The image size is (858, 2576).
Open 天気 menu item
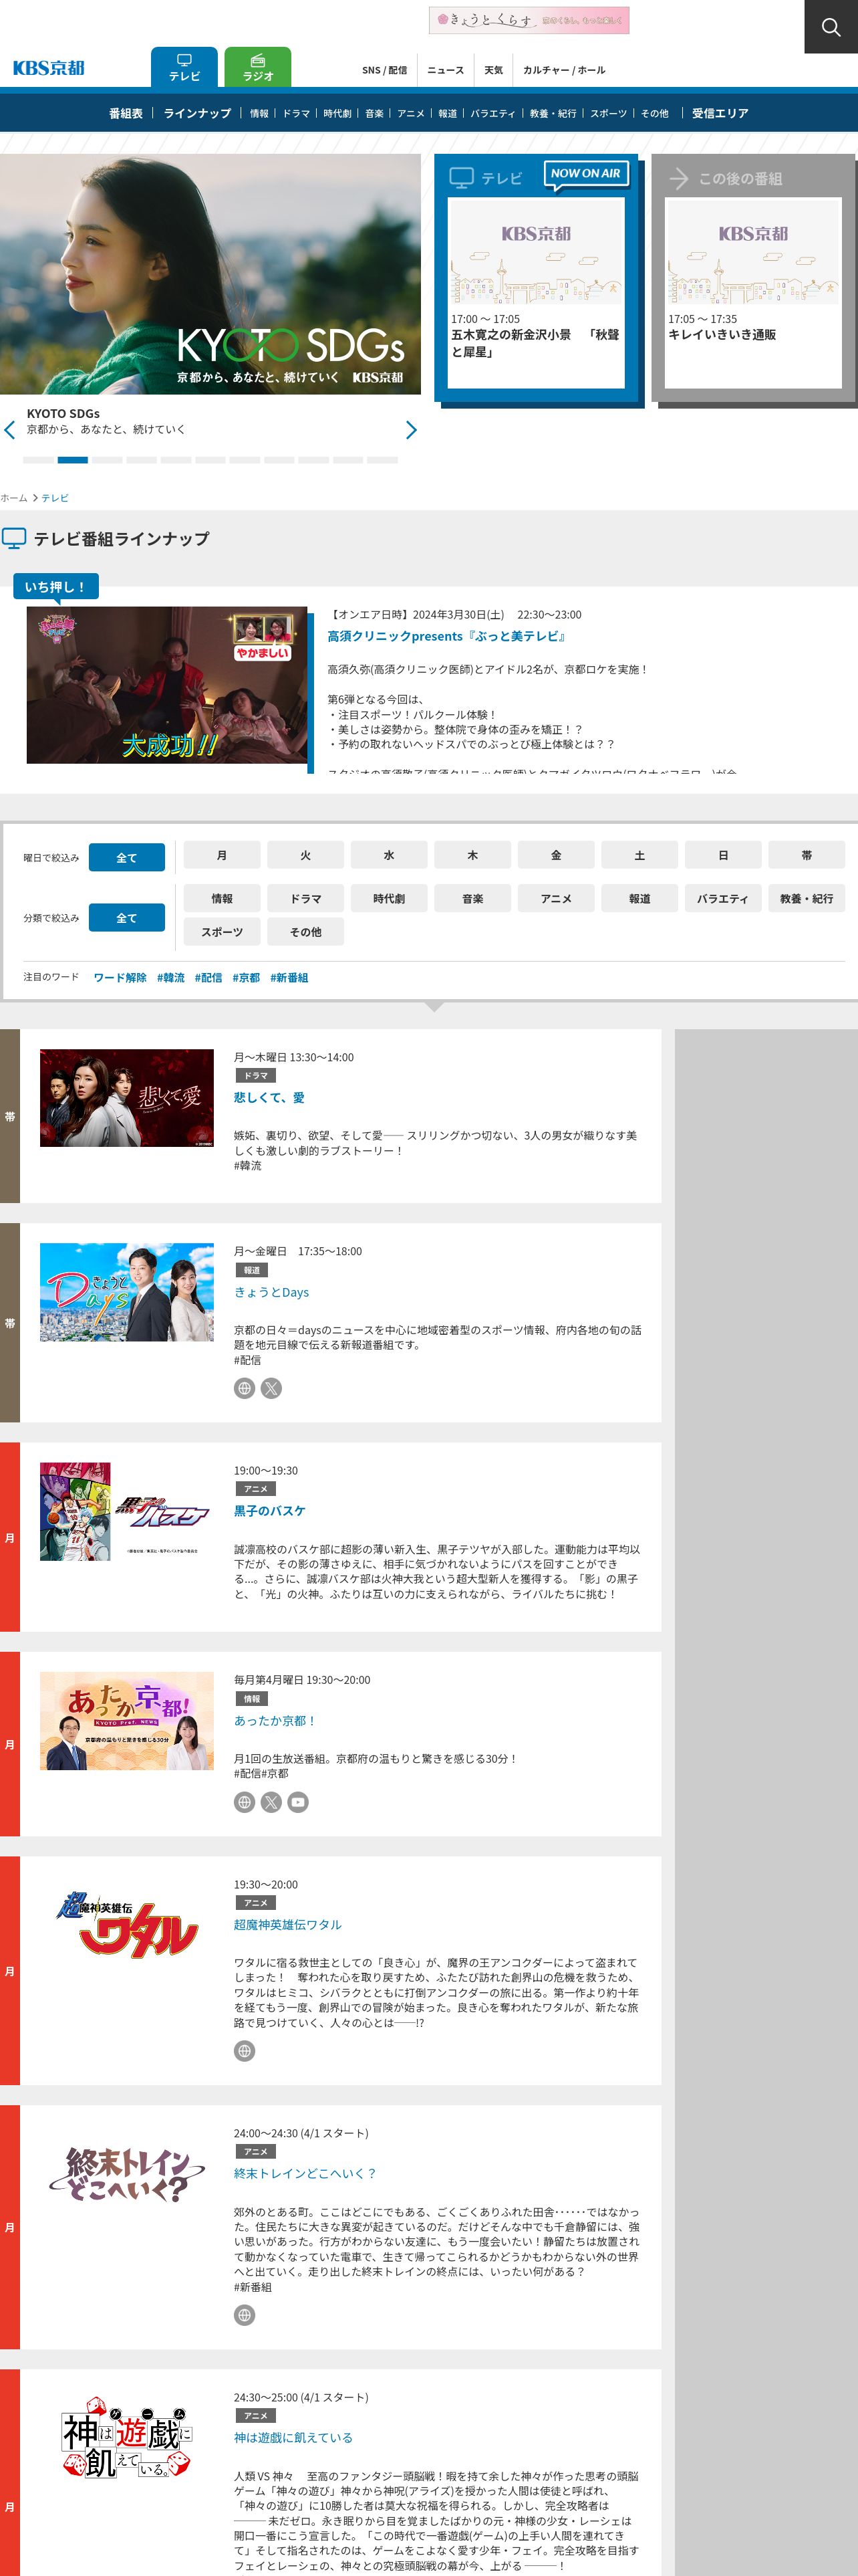(493, 70)
